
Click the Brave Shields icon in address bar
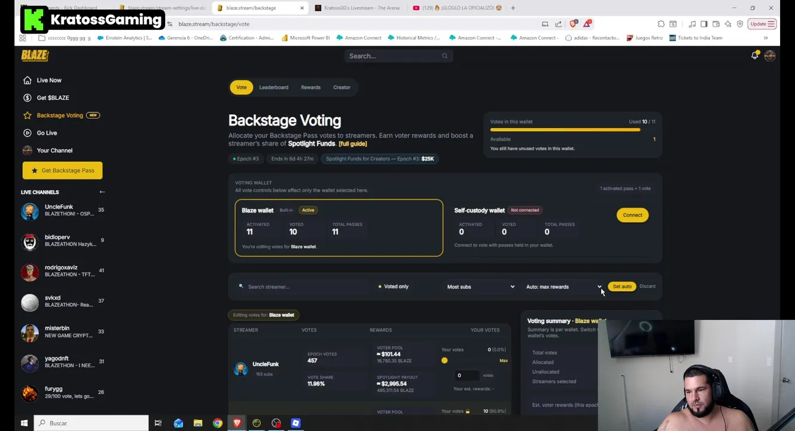574,24
